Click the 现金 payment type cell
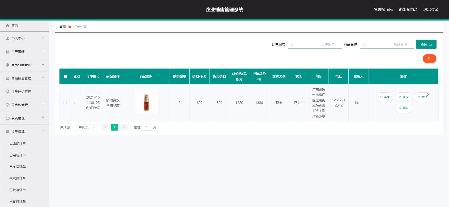 coord(279,103)
